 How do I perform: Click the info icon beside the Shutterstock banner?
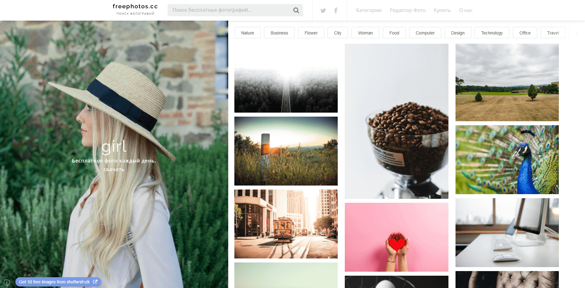coord(7,282)
